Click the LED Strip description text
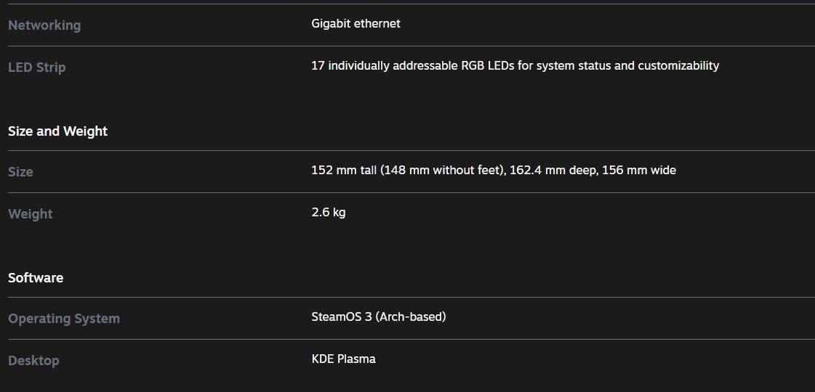This screenshot has height=392, width=815. point(515,66)
